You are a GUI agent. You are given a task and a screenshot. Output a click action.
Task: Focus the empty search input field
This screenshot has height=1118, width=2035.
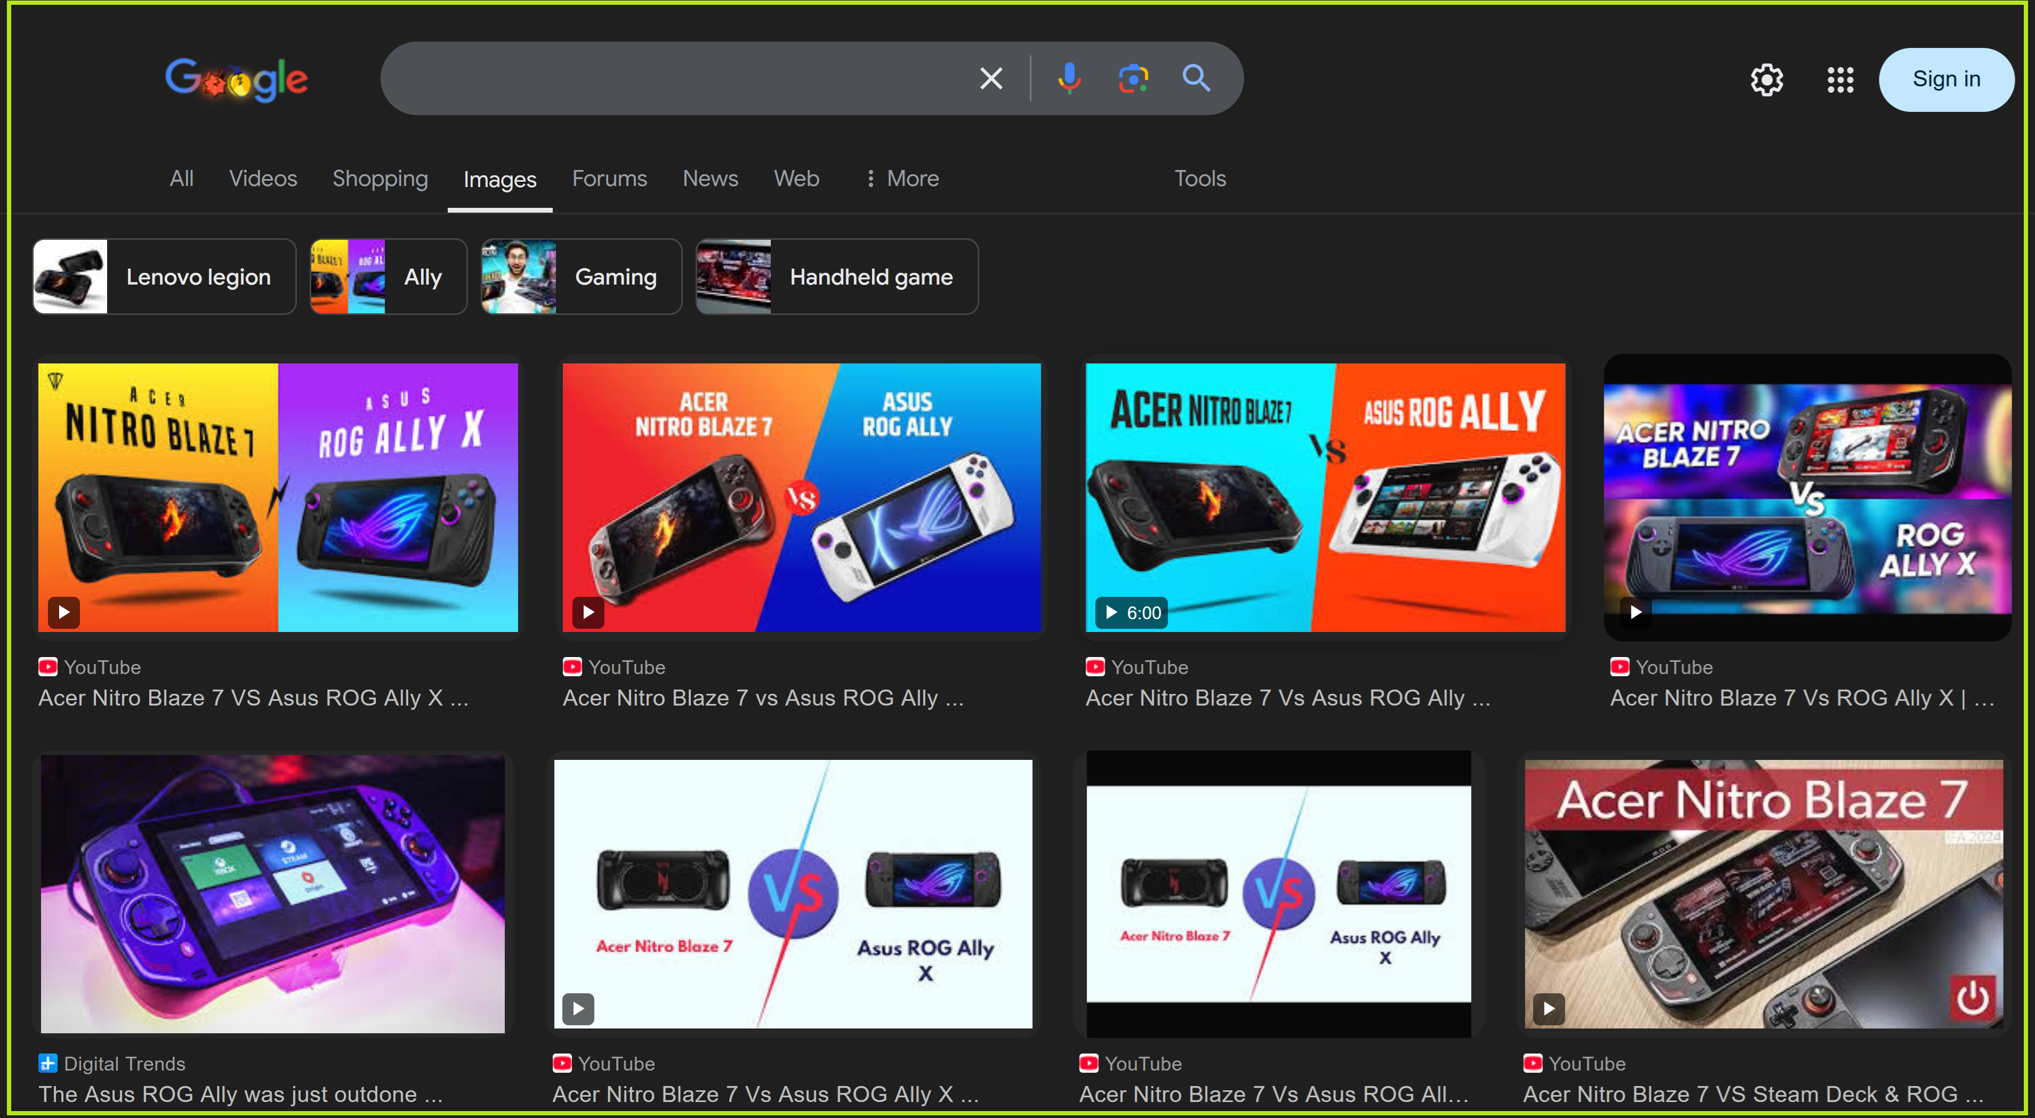680,78
